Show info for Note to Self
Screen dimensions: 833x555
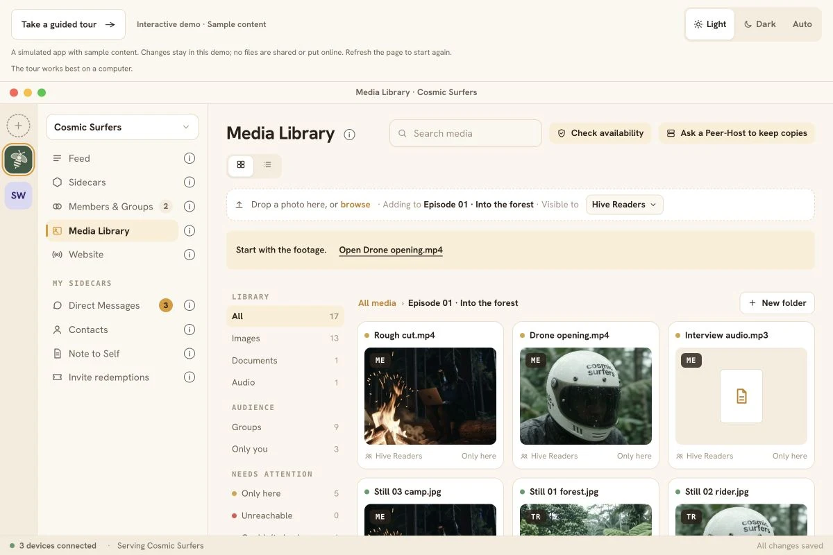(x=189, y=354)
